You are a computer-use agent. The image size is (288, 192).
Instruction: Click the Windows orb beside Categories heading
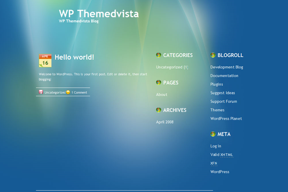pyautogui.click(x=158, y=55)
